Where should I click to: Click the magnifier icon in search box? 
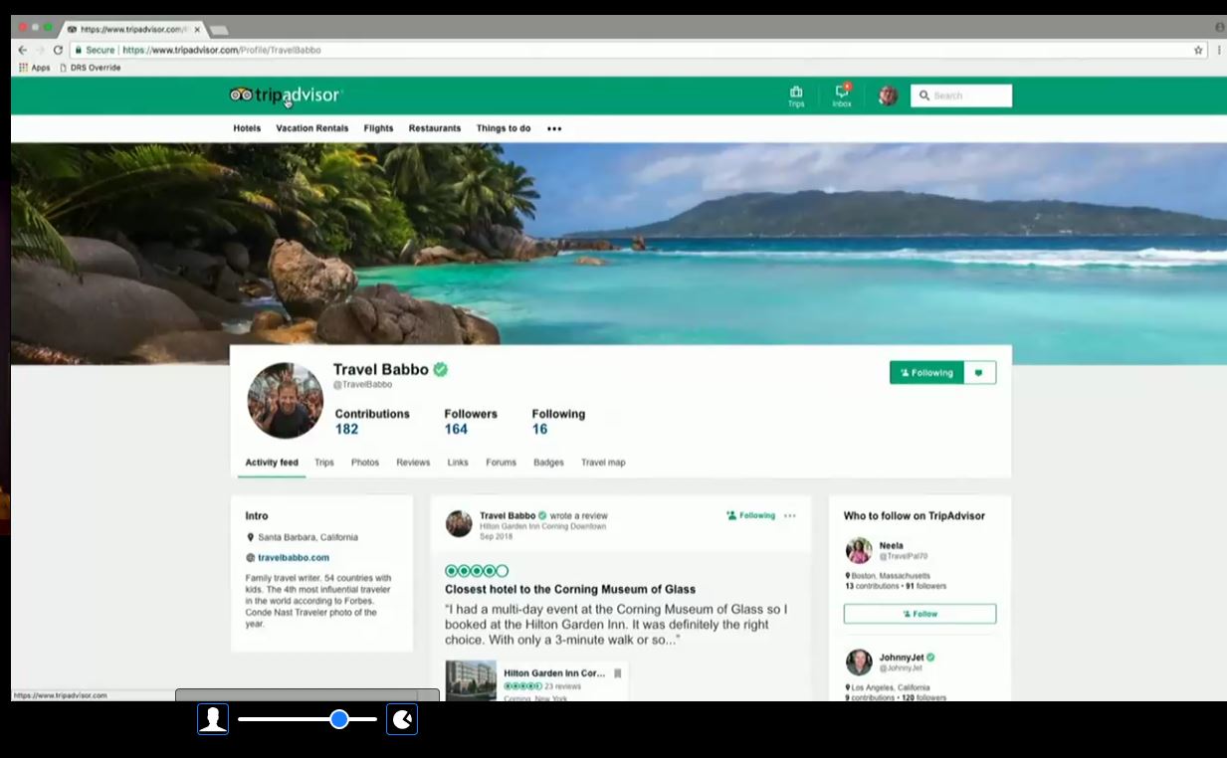pos(924,95)
